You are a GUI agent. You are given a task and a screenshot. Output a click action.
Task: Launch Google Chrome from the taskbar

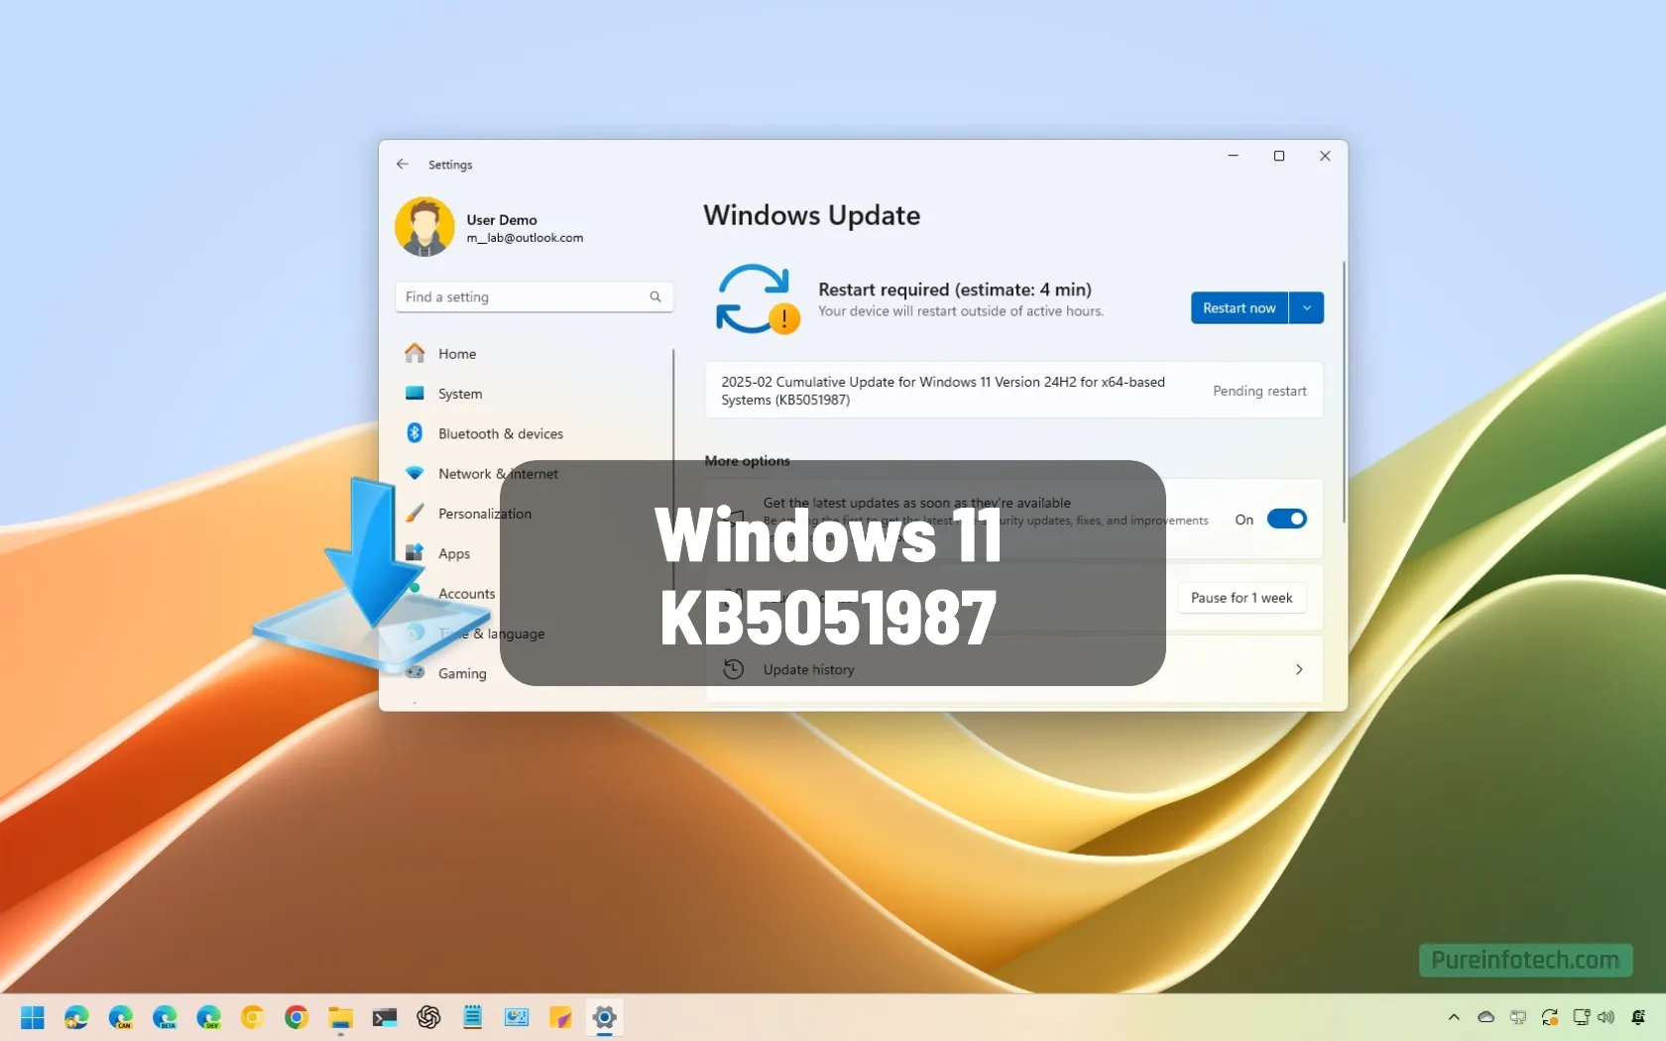pos(297,1017)
